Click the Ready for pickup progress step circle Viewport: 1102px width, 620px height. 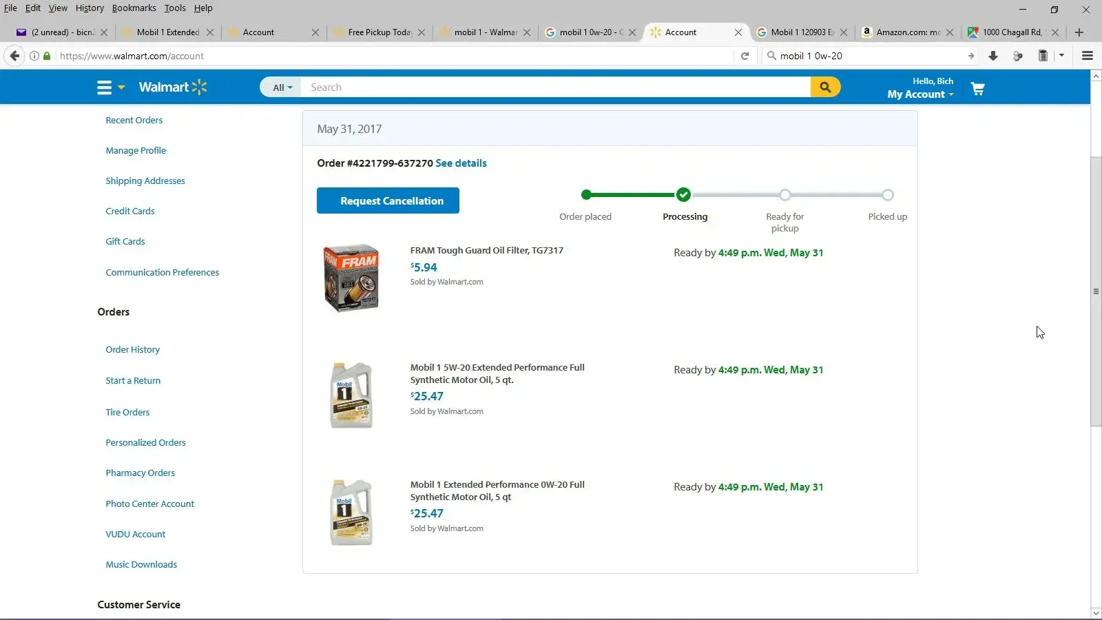(x=785, y=195)
